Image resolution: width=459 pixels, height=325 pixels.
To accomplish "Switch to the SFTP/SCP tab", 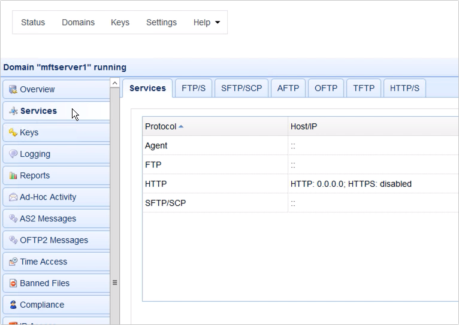I will click(x=241, y=88).
